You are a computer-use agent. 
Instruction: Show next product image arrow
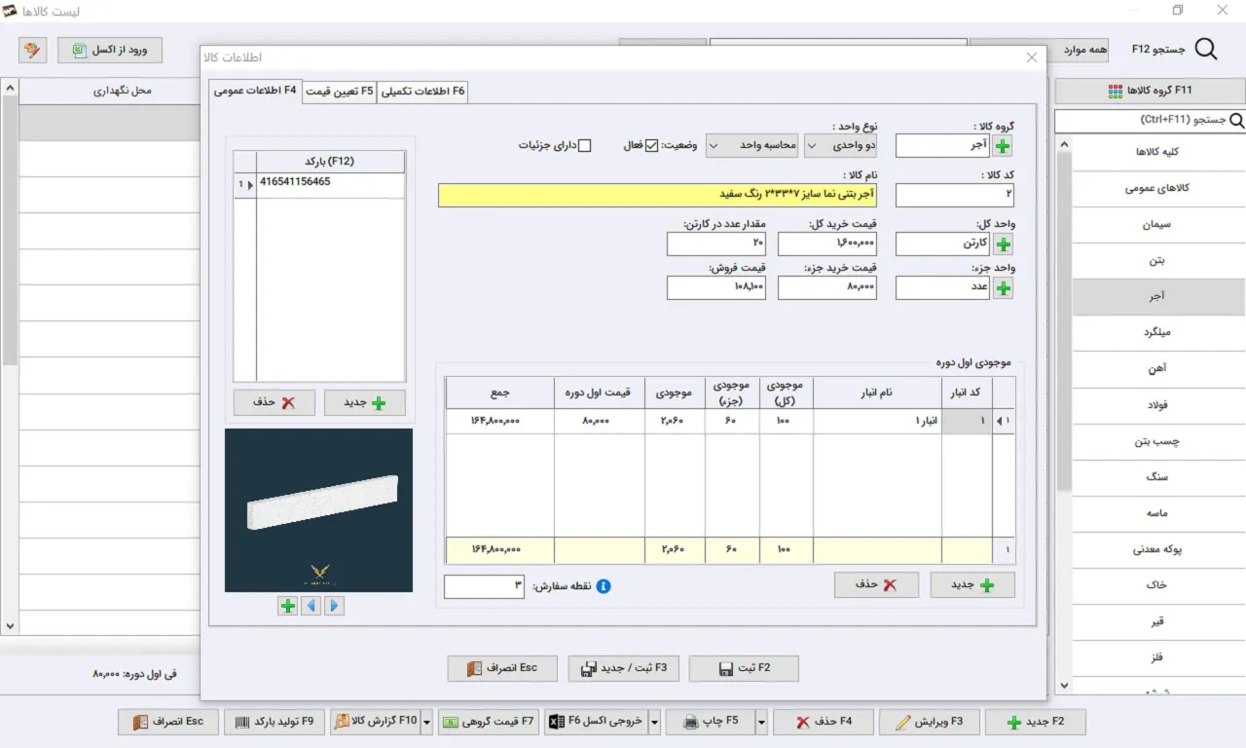pyautogui.click(x=334, y=606)
